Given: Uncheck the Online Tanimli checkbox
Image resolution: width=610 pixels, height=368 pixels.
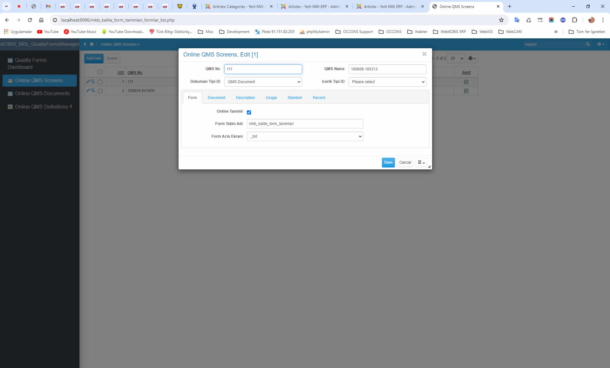Looking at the screenshot, I should [249, 112].
